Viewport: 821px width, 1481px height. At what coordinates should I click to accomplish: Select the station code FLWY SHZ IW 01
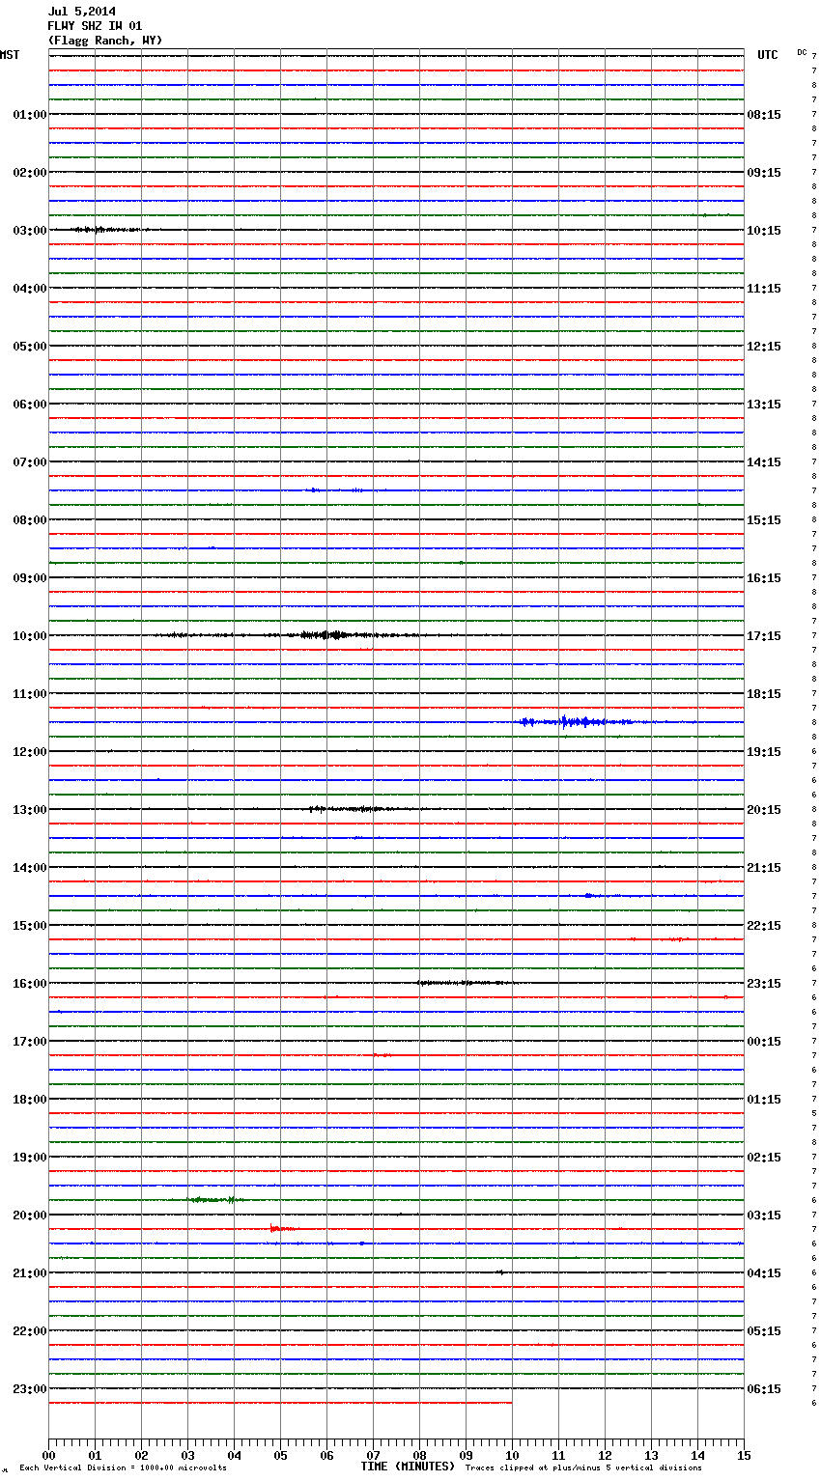point(95,26)
